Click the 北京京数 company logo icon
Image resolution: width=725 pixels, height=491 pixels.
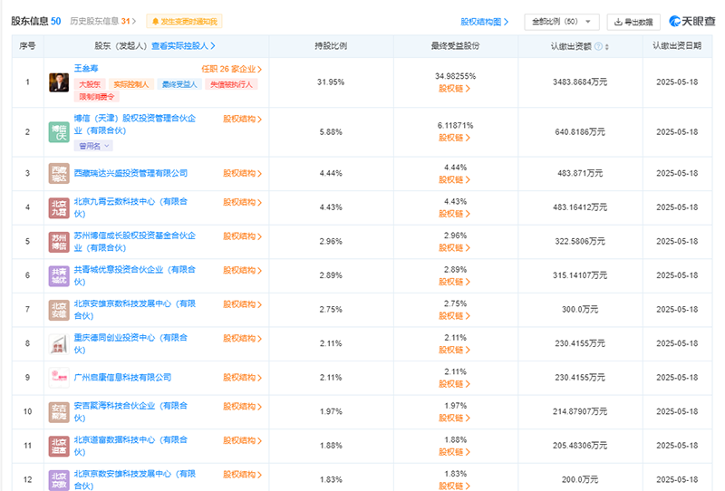tap(59, 480)
